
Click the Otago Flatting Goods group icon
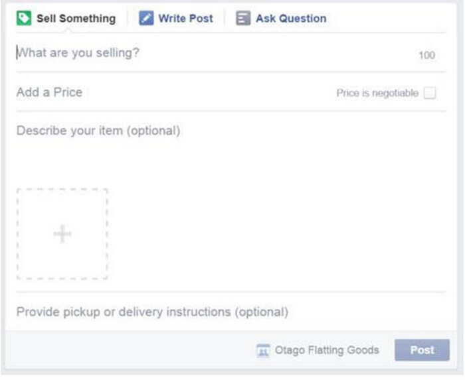pyautogui.click(x=263, y=351)
